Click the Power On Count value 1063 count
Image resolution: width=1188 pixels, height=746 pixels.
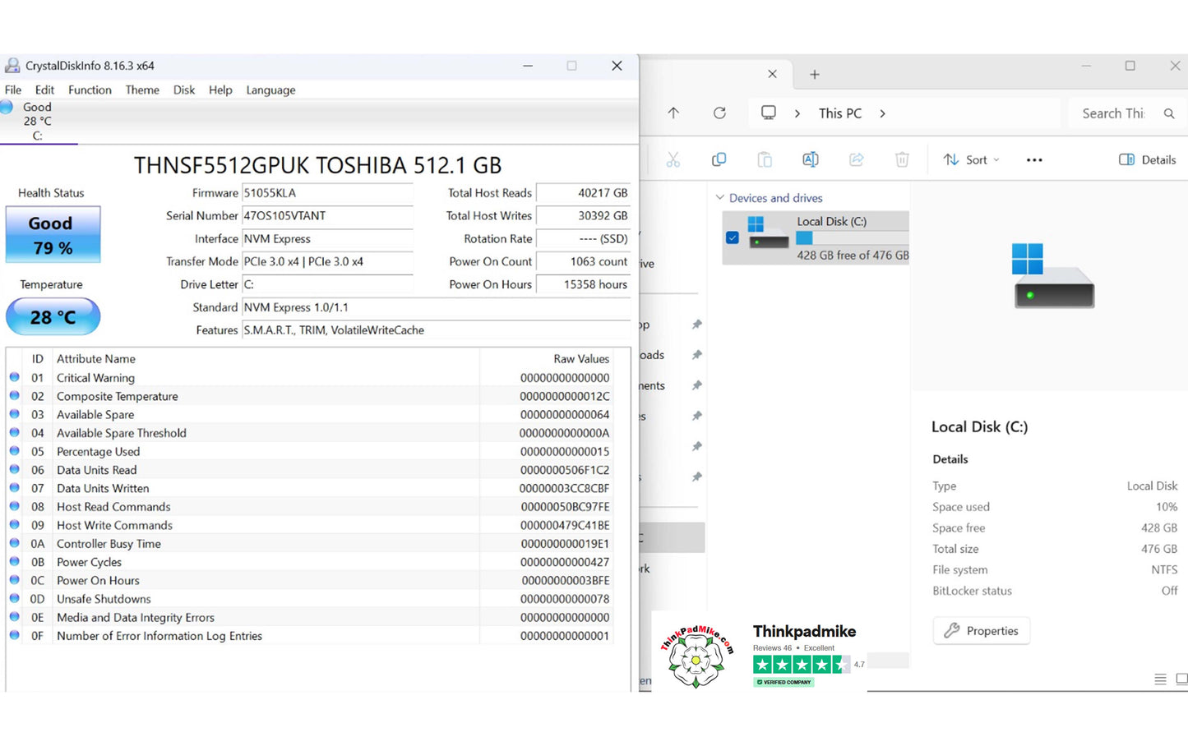click(x=583, y=262)
